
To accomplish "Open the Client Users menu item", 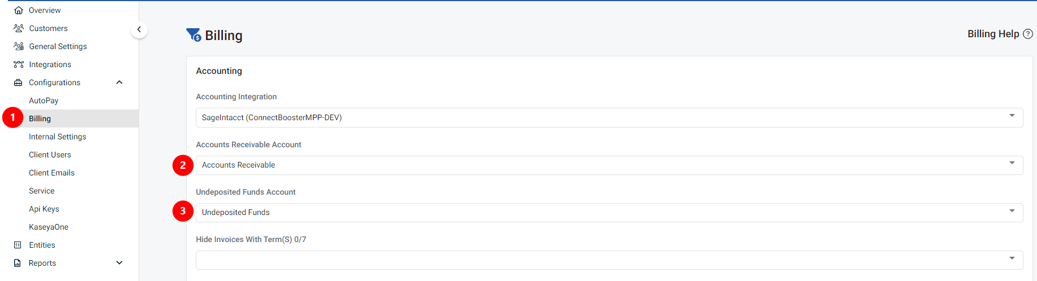I will [x=50, y=155].
